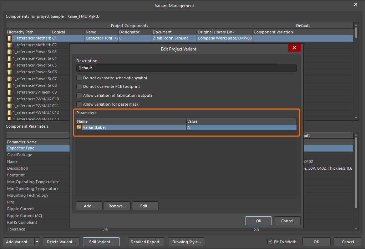Click the Description field containing Default
This screenshot has width=365, height=249.
[186, 68]
